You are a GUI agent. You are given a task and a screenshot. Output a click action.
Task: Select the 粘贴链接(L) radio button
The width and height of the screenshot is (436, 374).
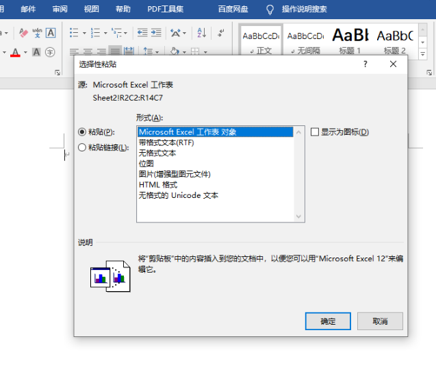click(82, 147)
